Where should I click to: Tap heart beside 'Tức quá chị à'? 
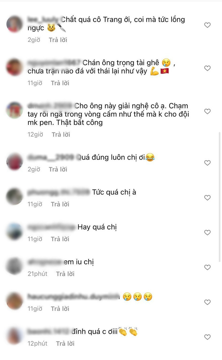pos(207,198)
